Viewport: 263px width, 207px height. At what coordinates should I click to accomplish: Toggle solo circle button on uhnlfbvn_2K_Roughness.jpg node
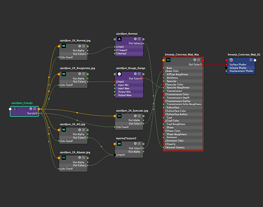click(80, 74)
